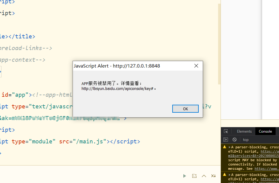Open the https://a... script link in first warning
Image resolution: width=279 pixels, height=183 pixels.
point(270,152)
